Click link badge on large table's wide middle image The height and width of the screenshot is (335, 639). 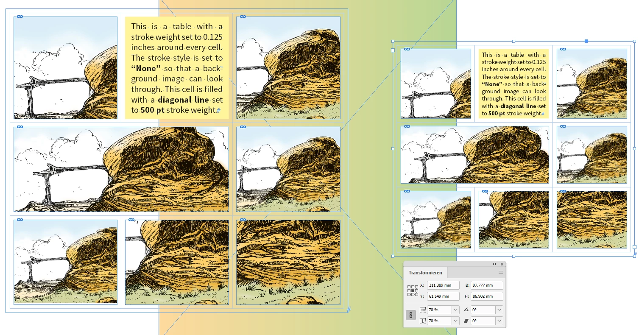point(20,127)
